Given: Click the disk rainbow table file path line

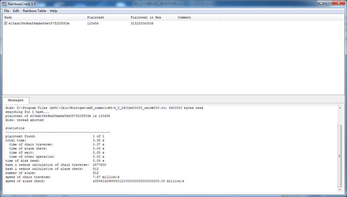Looking at the screenshot, I should (x=104, y=108).
